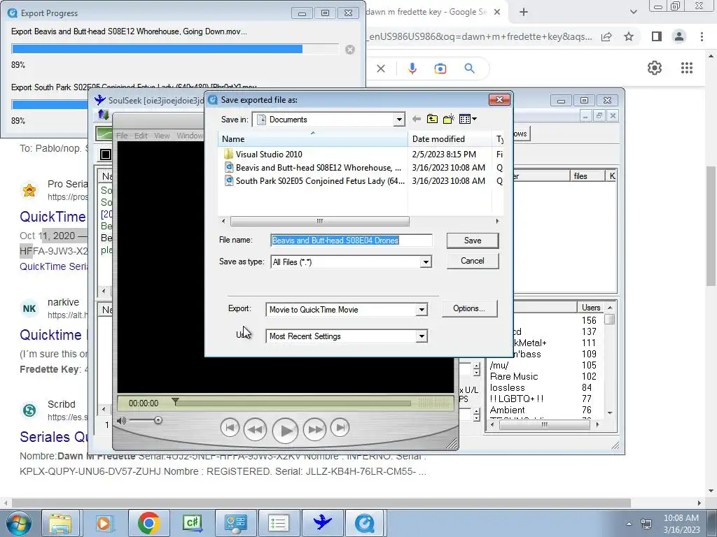Search by voice microphone icon
The height and width of the screenshot is (537, 717).
coord(412,69)
